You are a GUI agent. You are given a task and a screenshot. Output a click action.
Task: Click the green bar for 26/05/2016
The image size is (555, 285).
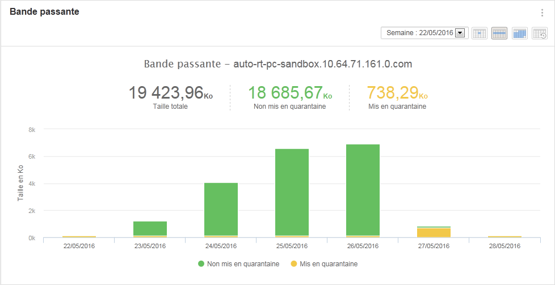[363, 190]
